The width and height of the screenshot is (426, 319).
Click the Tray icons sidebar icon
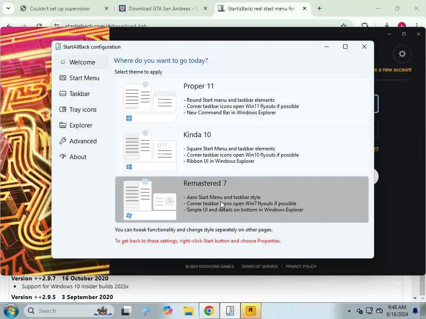63,109
